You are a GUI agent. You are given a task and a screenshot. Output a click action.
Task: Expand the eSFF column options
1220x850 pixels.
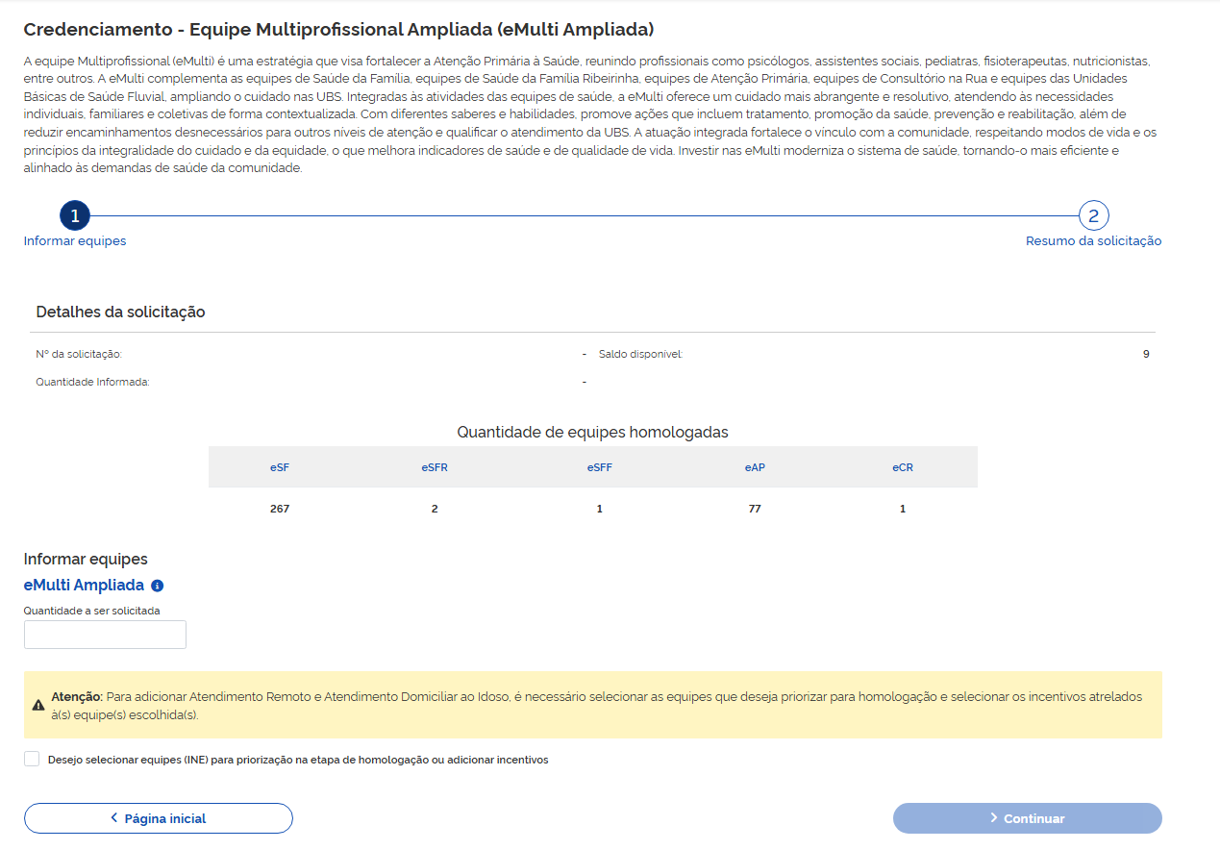coord(599,465)
